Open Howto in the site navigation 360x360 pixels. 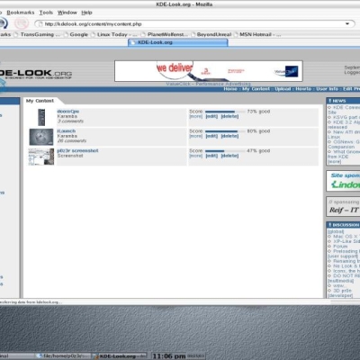click(303, 89)
